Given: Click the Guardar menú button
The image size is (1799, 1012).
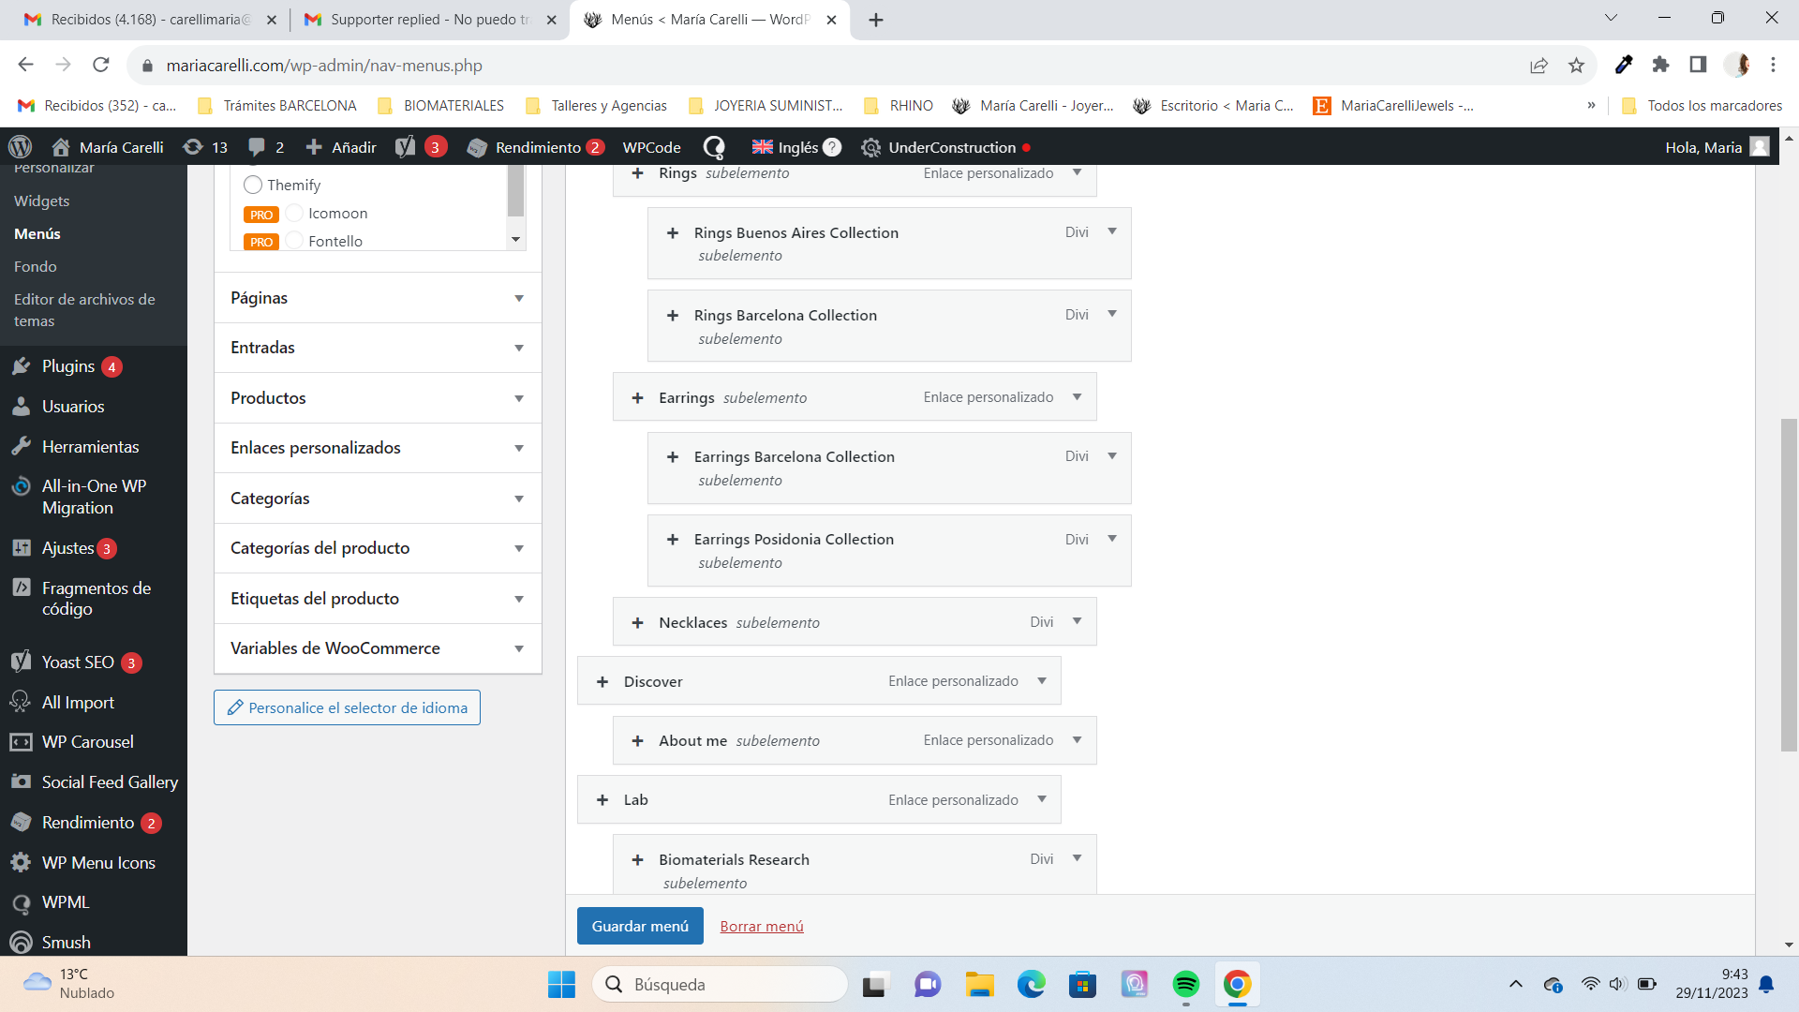Looking at the screenshot, I should click(x=640, y=926).
